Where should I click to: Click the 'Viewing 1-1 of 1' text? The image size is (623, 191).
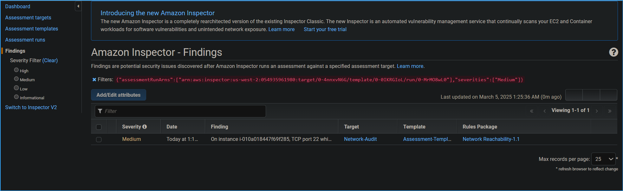pos(570,110)
